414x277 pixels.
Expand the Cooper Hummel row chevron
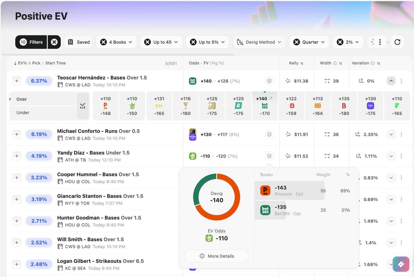click(391, 178)
